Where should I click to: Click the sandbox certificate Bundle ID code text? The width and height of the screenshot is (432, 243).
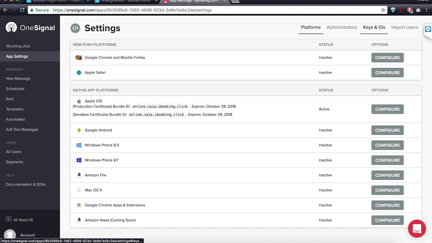(x=157, y=115)
